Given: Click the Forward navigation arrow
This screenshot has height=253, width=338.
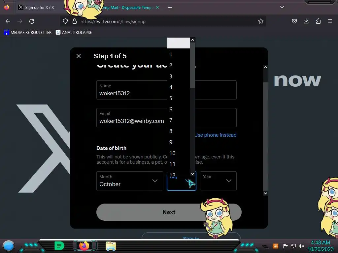Looking at the screenshot, I should (x=20, y=21).
